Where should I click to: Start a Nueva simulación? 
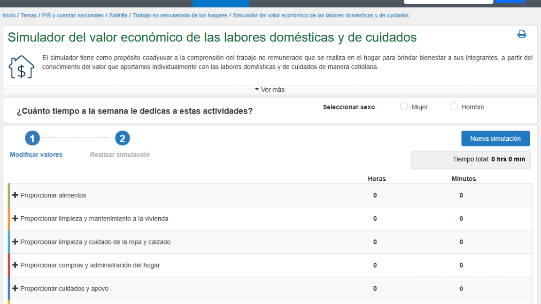pyautogui.click(x=495, y=138)
